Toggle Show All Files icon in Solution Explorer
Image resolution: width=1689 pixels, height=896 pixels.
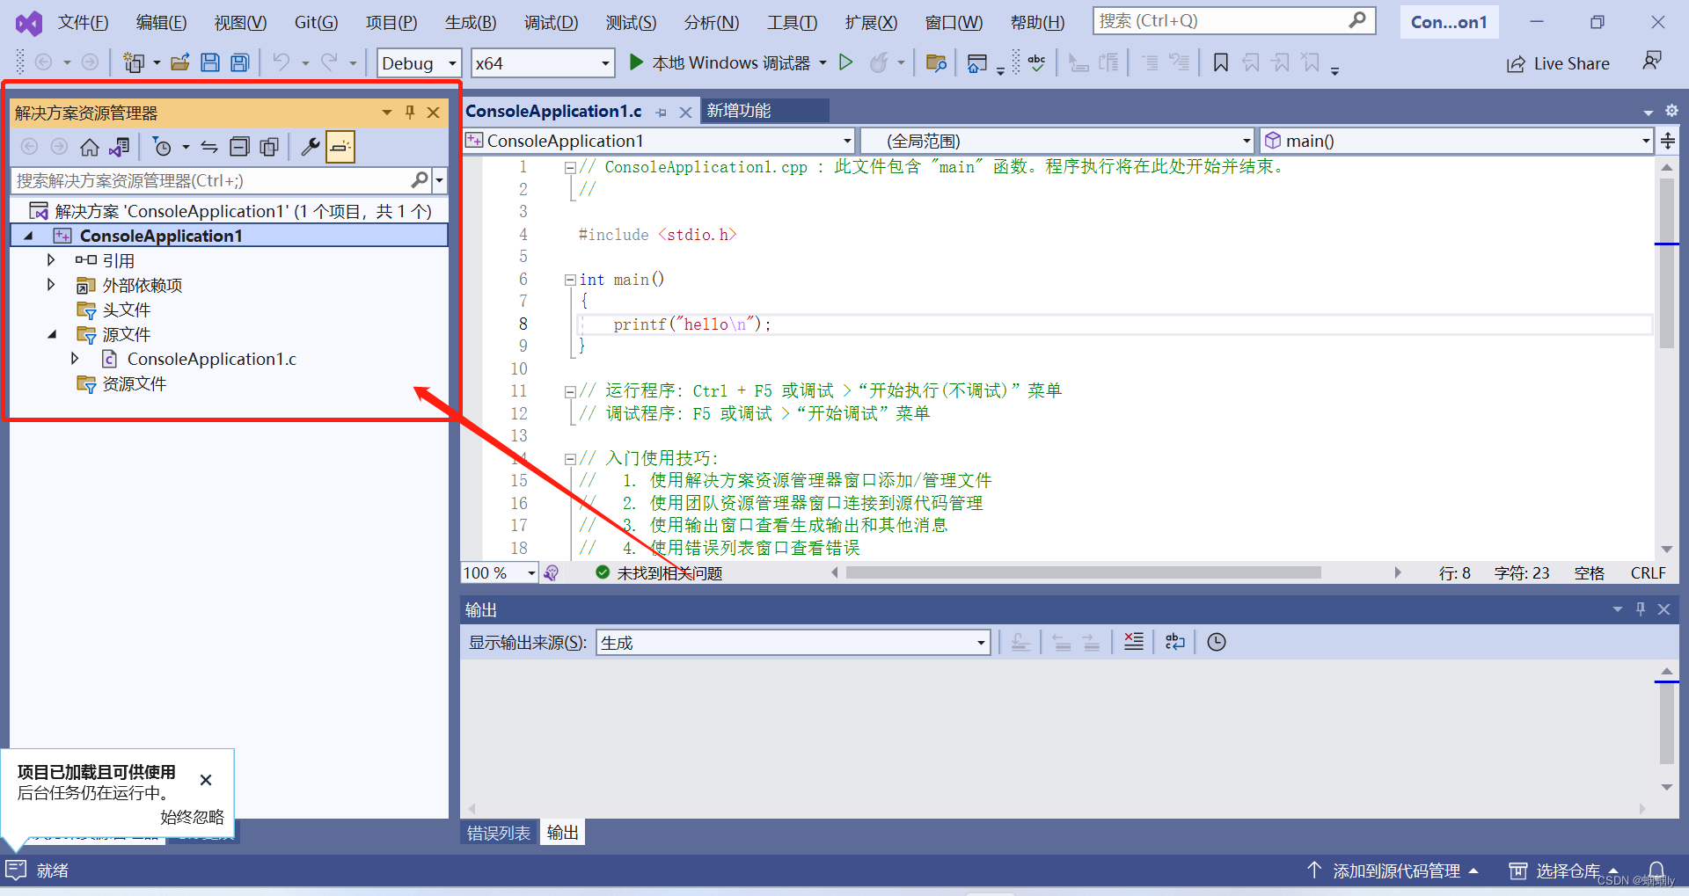[269, 147]
